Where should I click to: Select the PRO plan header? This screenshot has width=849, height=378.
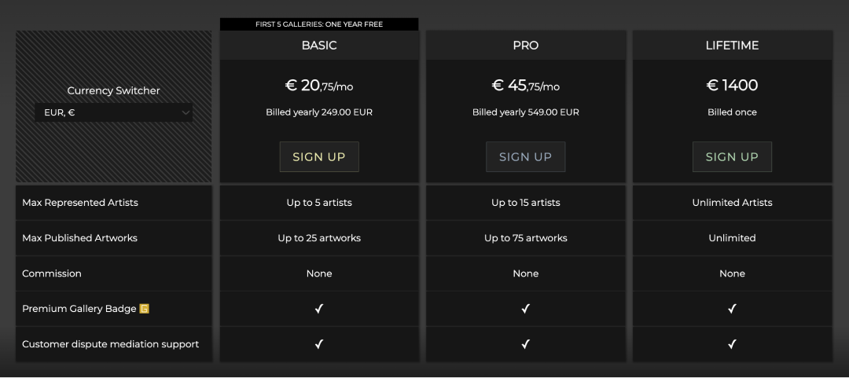pyautogui.click(x=526, y=46)
